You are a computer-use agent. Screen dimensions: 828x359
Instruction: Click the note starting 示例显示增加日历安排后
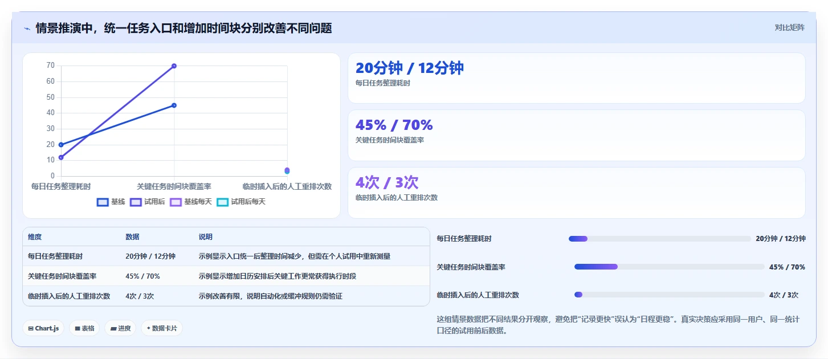277,276
